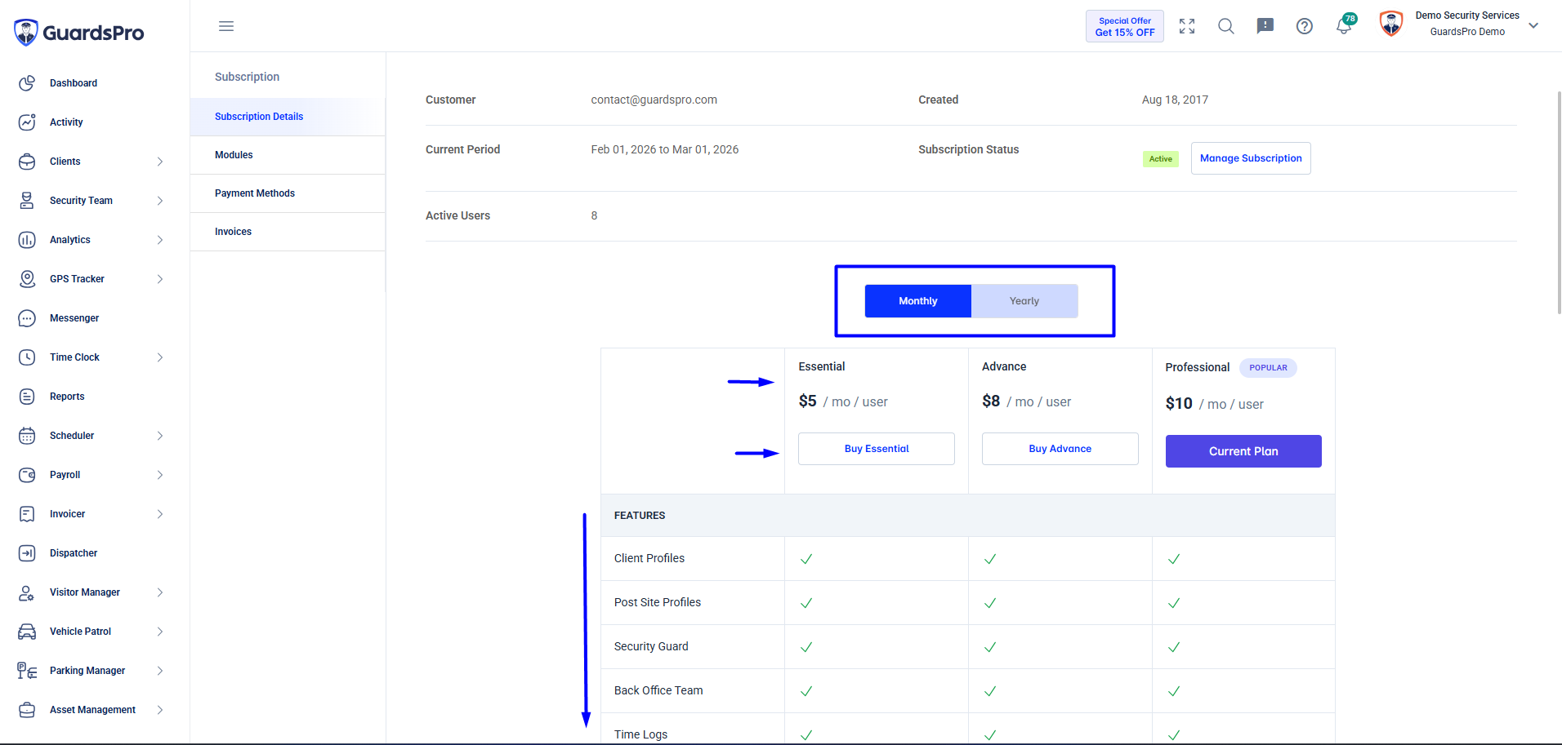Open the Payment Methods tab
The width and height of the screenshot is (1562, 745).
tap(288, 193)
